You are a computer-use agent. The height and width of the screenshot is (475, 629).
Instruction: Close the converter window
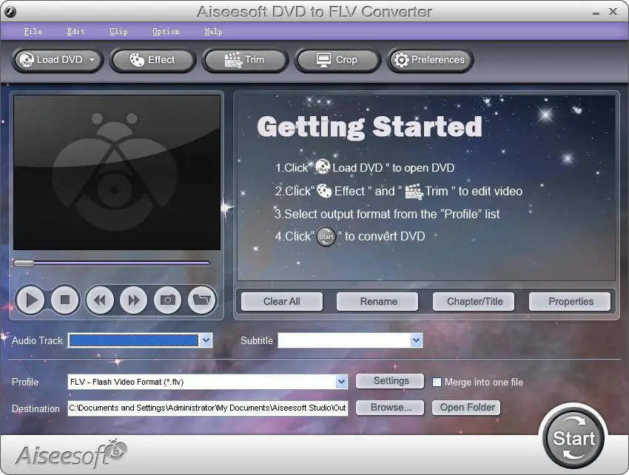click(x=613, y=12)
